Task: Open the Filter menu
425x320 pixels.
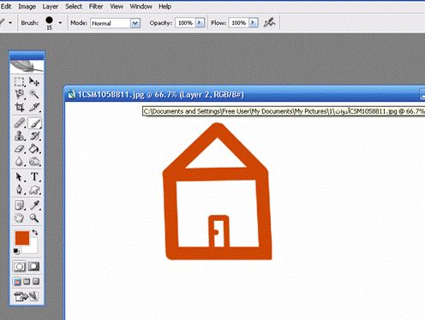Action: [96, 6]
